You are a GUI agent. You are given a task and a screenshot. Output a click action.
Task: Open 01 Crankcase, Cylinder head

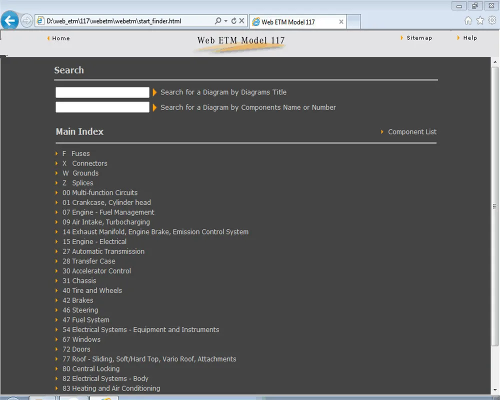[106, 202]
